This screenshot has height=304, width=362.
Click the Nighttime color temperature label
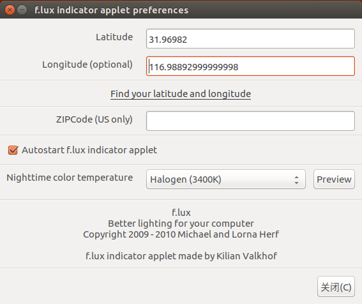tap(70, 178)
